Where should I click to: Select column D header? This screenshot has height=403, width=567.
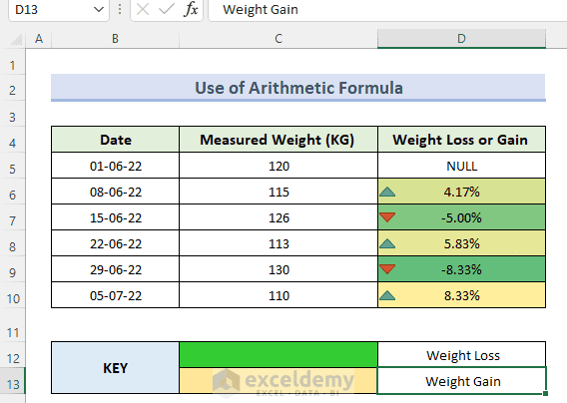(x=461, y=39)
